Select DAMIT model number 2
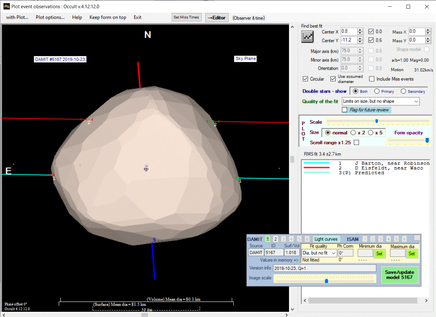 coord(276,239)
